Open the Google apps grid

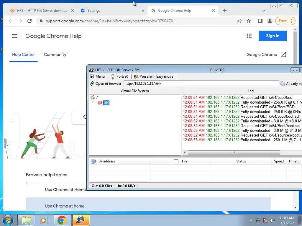coord(249,36)
